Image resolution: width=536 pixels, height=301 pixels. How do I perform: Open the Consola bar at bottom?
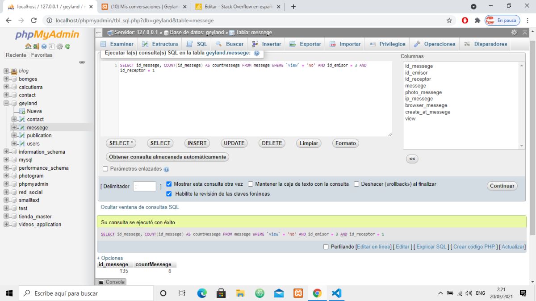(x=111, y=282)
